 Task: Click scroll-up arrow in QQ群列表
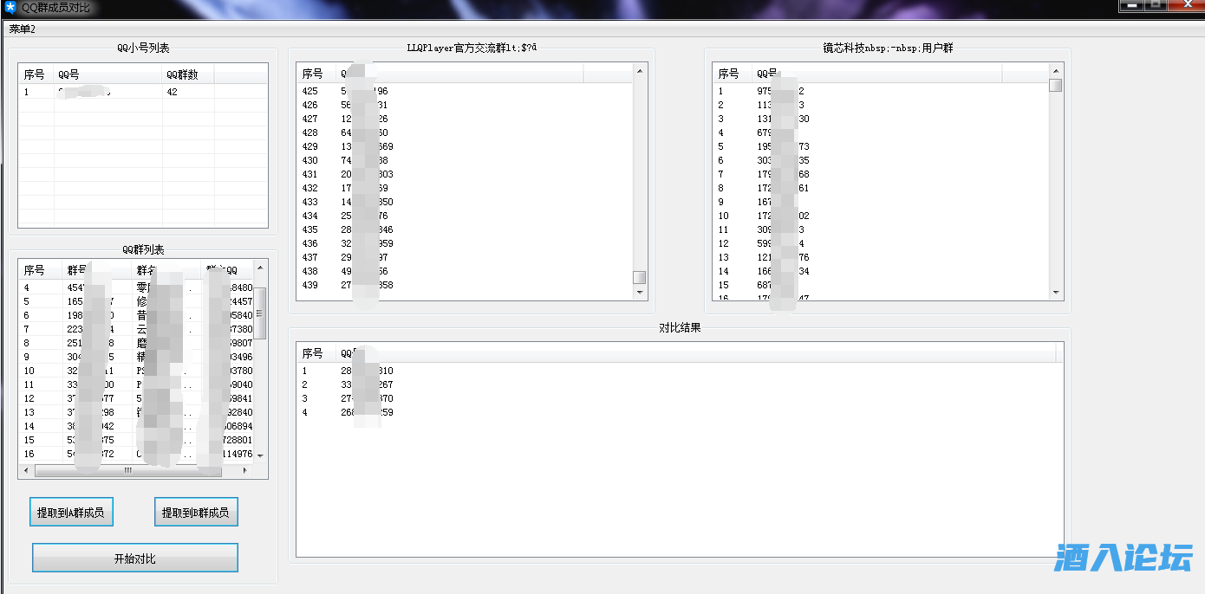point(260,268)
